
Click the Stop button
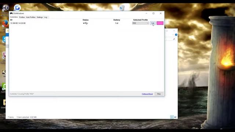coord(159,94)
